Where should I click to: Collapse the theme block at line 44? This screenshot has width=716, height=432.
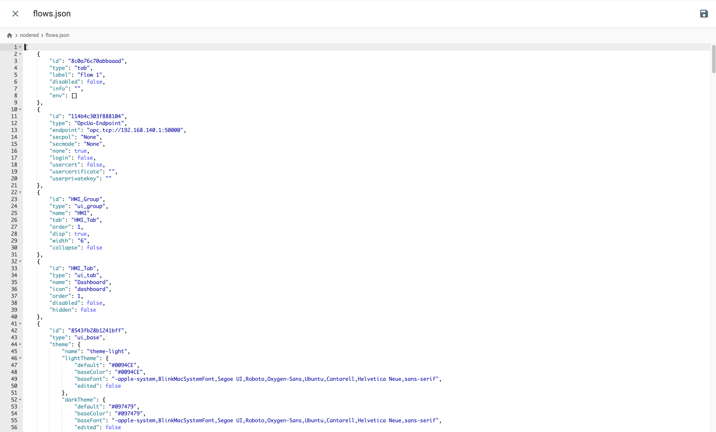coord(20,345)
